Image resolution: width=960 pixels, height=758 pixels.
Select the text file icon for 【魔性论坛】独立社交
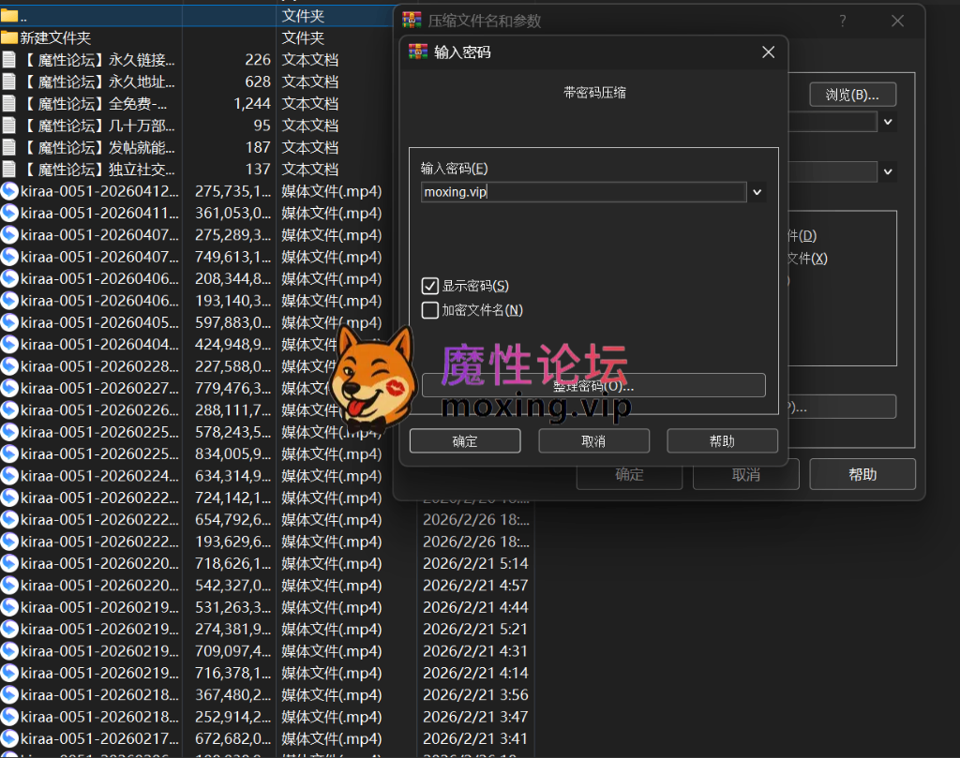tap(9, 169)
